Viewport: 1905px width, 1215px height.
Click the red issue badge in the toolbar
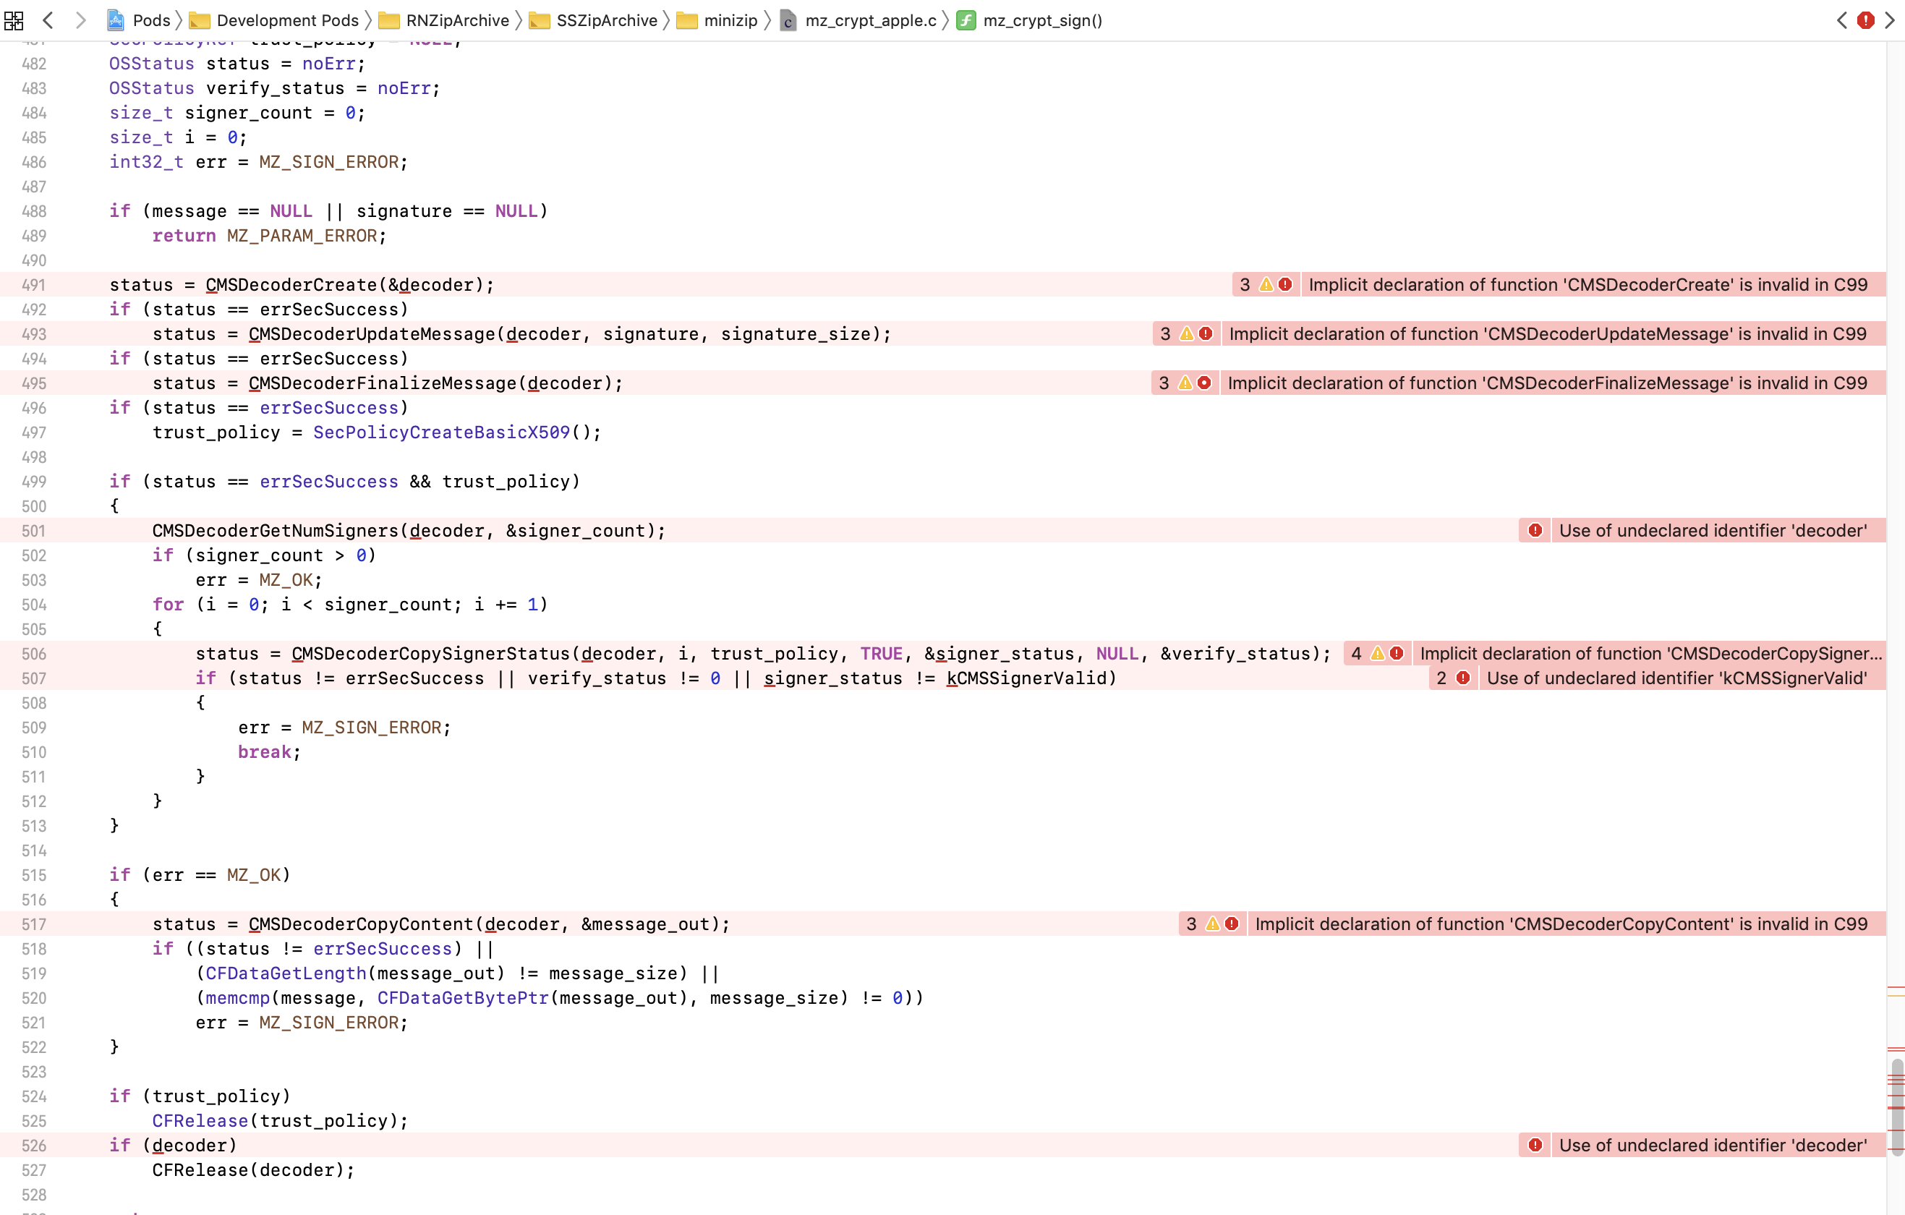(1865, 20)
